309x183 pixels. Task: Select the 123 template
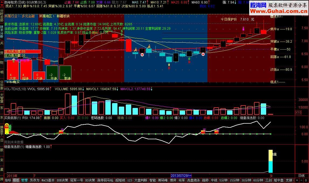click(x=130, y=180)
